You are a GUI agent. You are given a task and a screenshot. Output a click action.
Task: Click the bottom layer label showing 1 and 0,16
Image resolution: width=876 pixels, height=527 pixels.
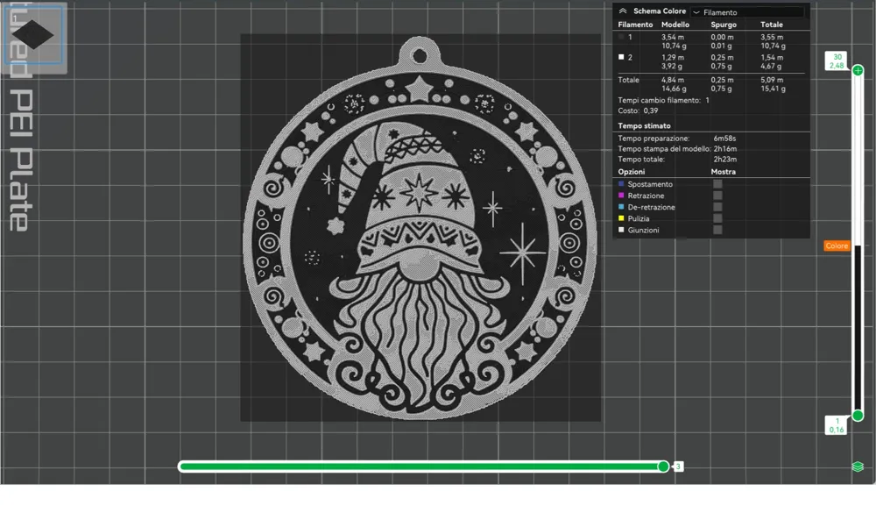(x=837, y=425)
